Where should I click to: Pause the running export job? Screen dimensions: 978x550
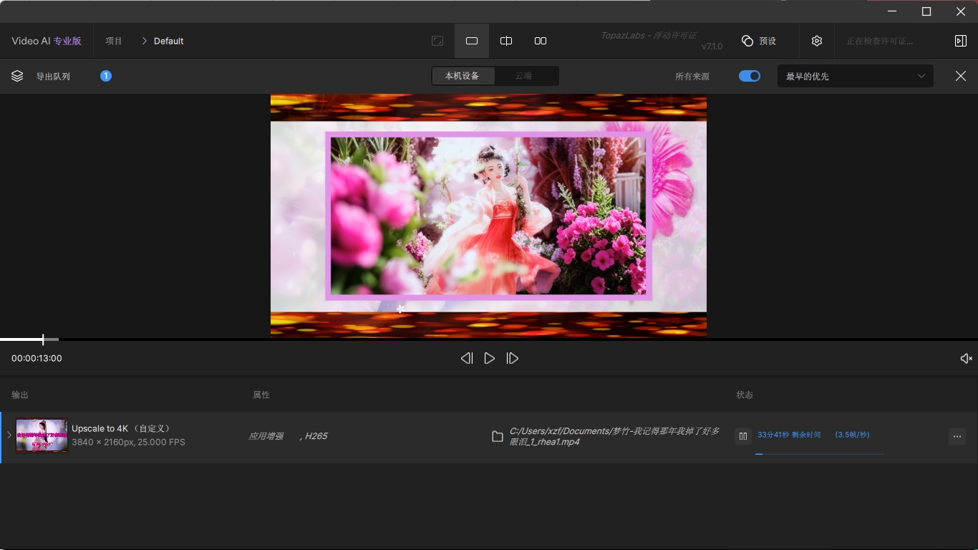coord(743,436)
